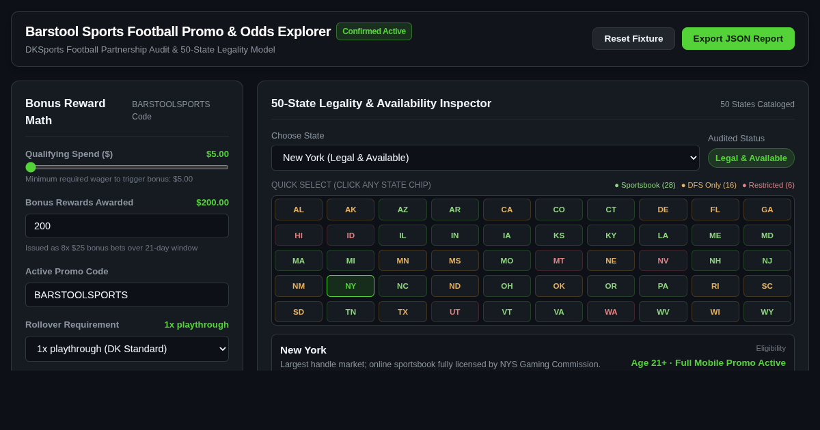Image resolution: width=820 pixels, height=430 pixels.
Task: Select the NJ state chip
Action: [x=767, y=261]
